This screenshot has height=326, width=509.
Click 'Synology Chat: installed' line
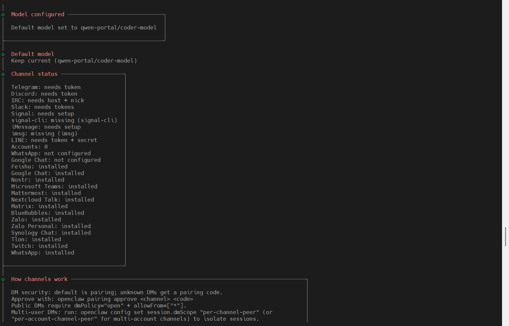(51, 233)
